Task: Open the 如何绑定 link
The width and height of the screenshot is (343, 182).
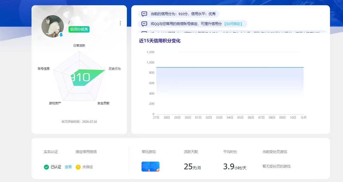Action: coord(233,24)
